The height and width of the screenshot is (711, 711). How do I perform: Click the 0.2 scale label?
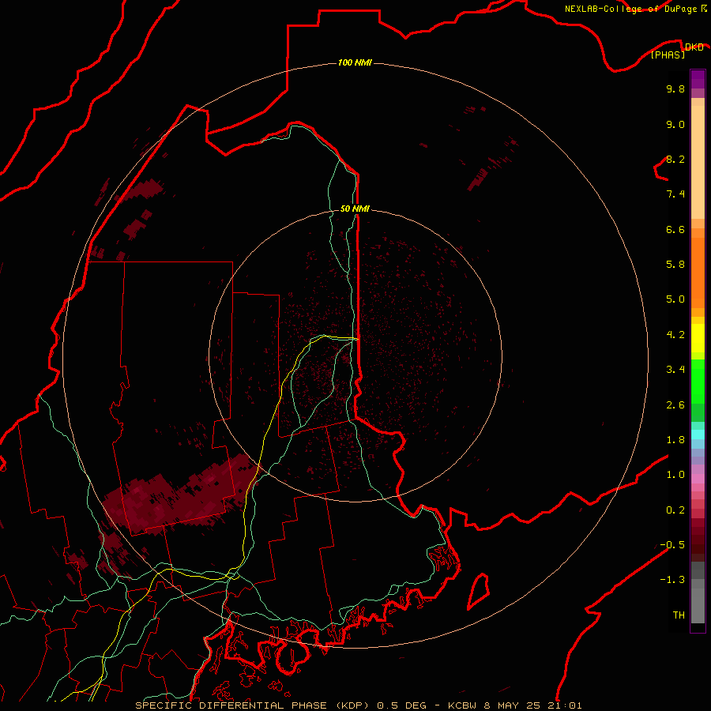coord(675,510)
